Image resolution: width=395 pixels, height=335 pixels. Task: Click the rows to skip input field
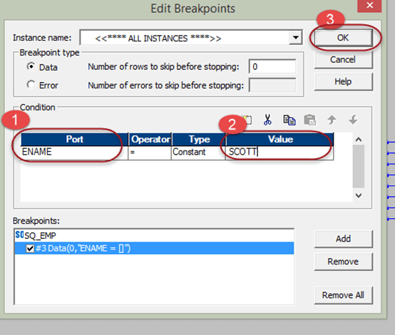click(x=272, y=66)
